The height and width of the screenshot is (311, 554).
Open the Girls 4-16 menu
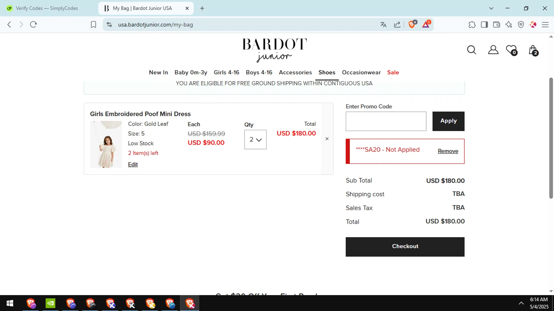(226, 72)
